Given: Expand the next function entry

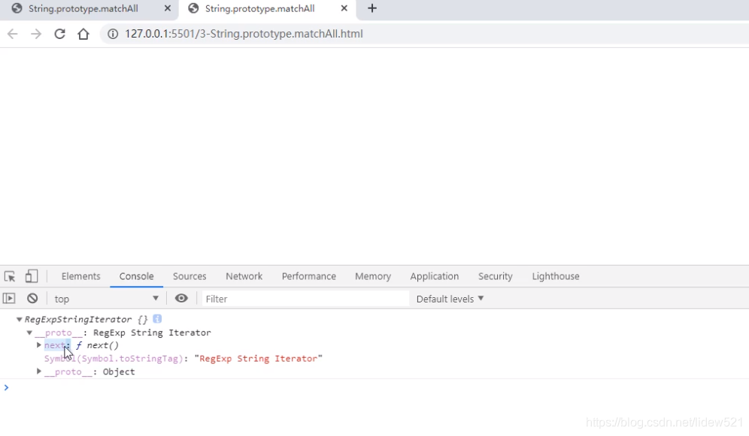Looking at the screenshot, I should point(38,345).
